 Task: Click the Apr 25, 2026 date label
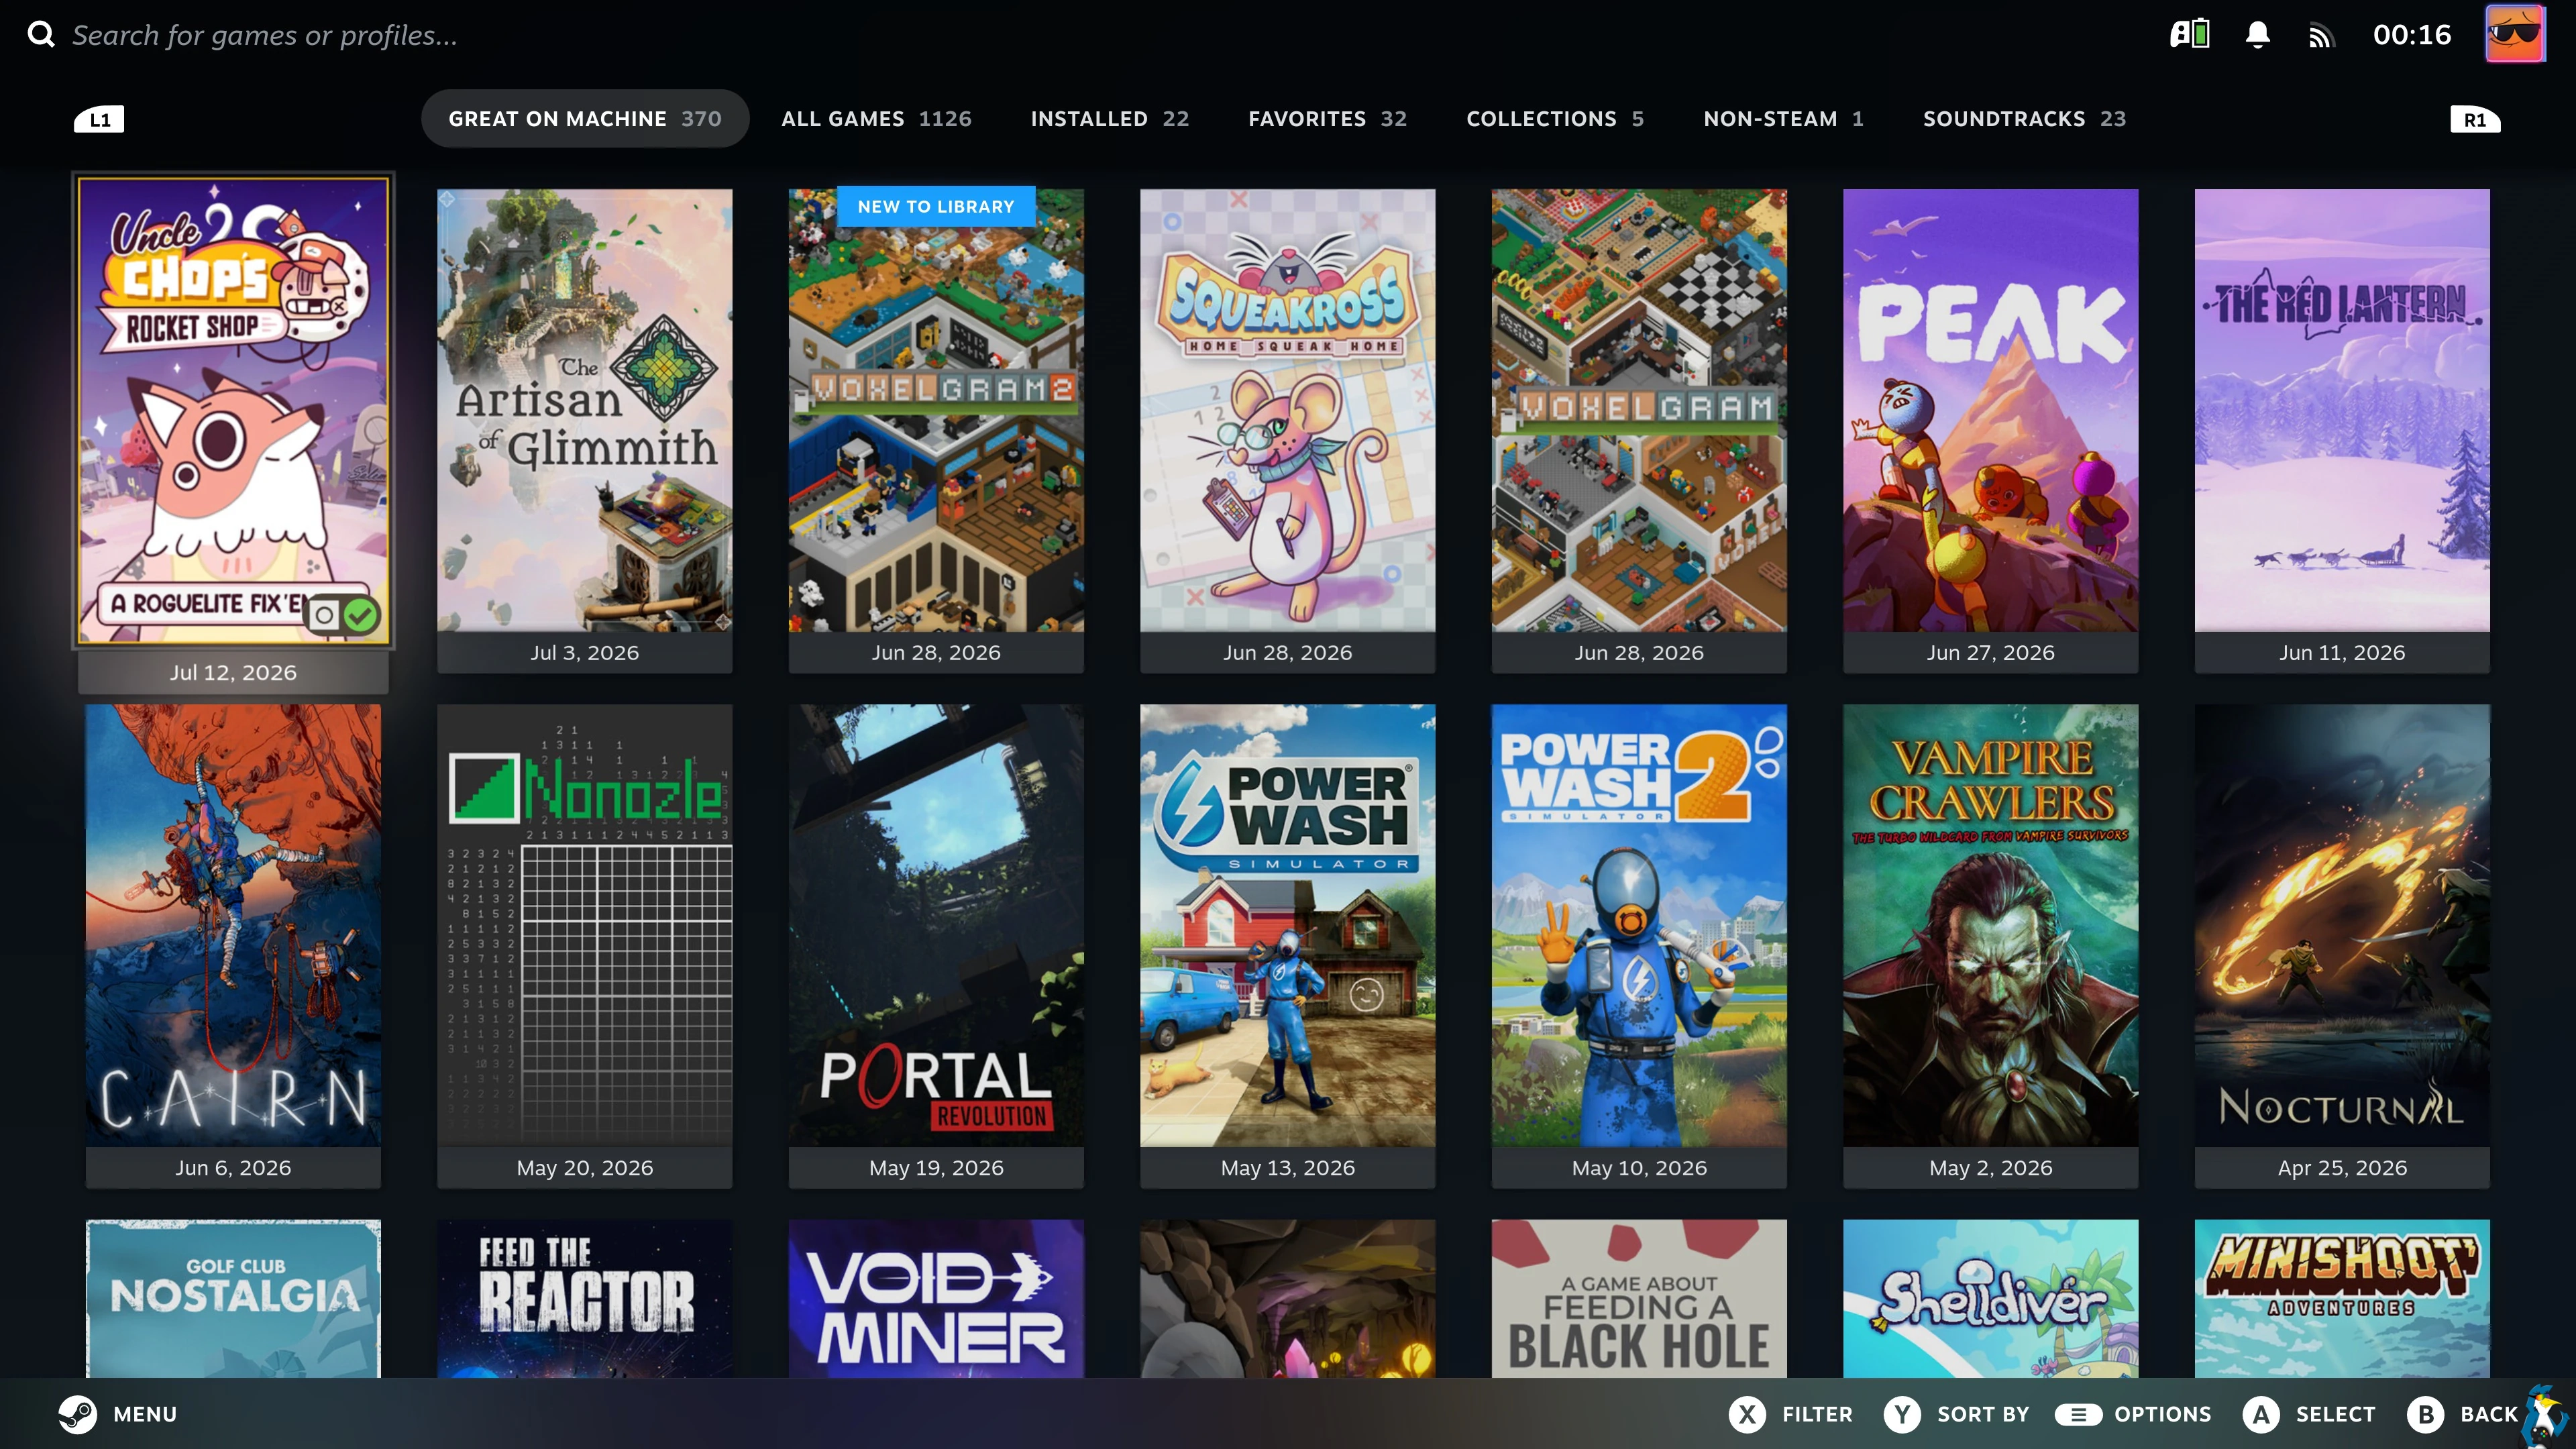click(2342, 1167)
